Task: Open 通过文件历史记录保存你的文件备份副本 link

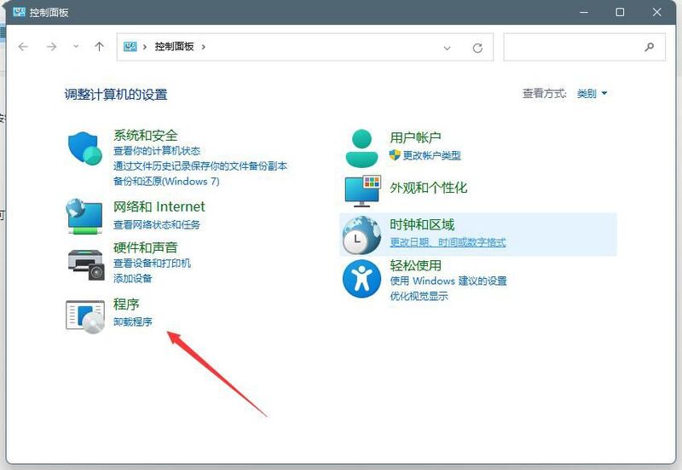Action: 200,165
